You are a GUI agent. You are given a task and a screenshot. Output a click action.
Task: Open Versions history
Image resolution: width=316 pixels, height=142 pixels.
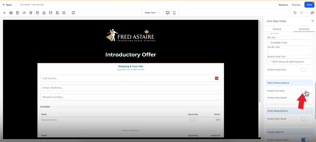point(283,5)
